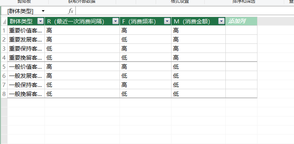Image resolution: width=294 pixels, height=144 pixels.
Task: Click the F value 高 in row 7
Action: point(145,85)
